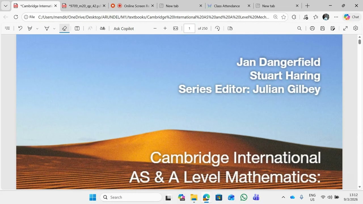Viewport: 363px width, 204px height.
Task: Print the PDF document
Action: (x=312, y=28)
